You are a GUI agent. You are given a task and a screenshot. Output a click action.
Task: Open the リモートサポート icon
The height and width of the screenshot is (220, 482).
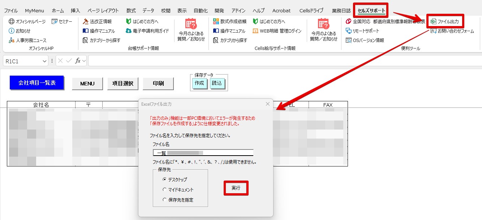tap(349, 31)
